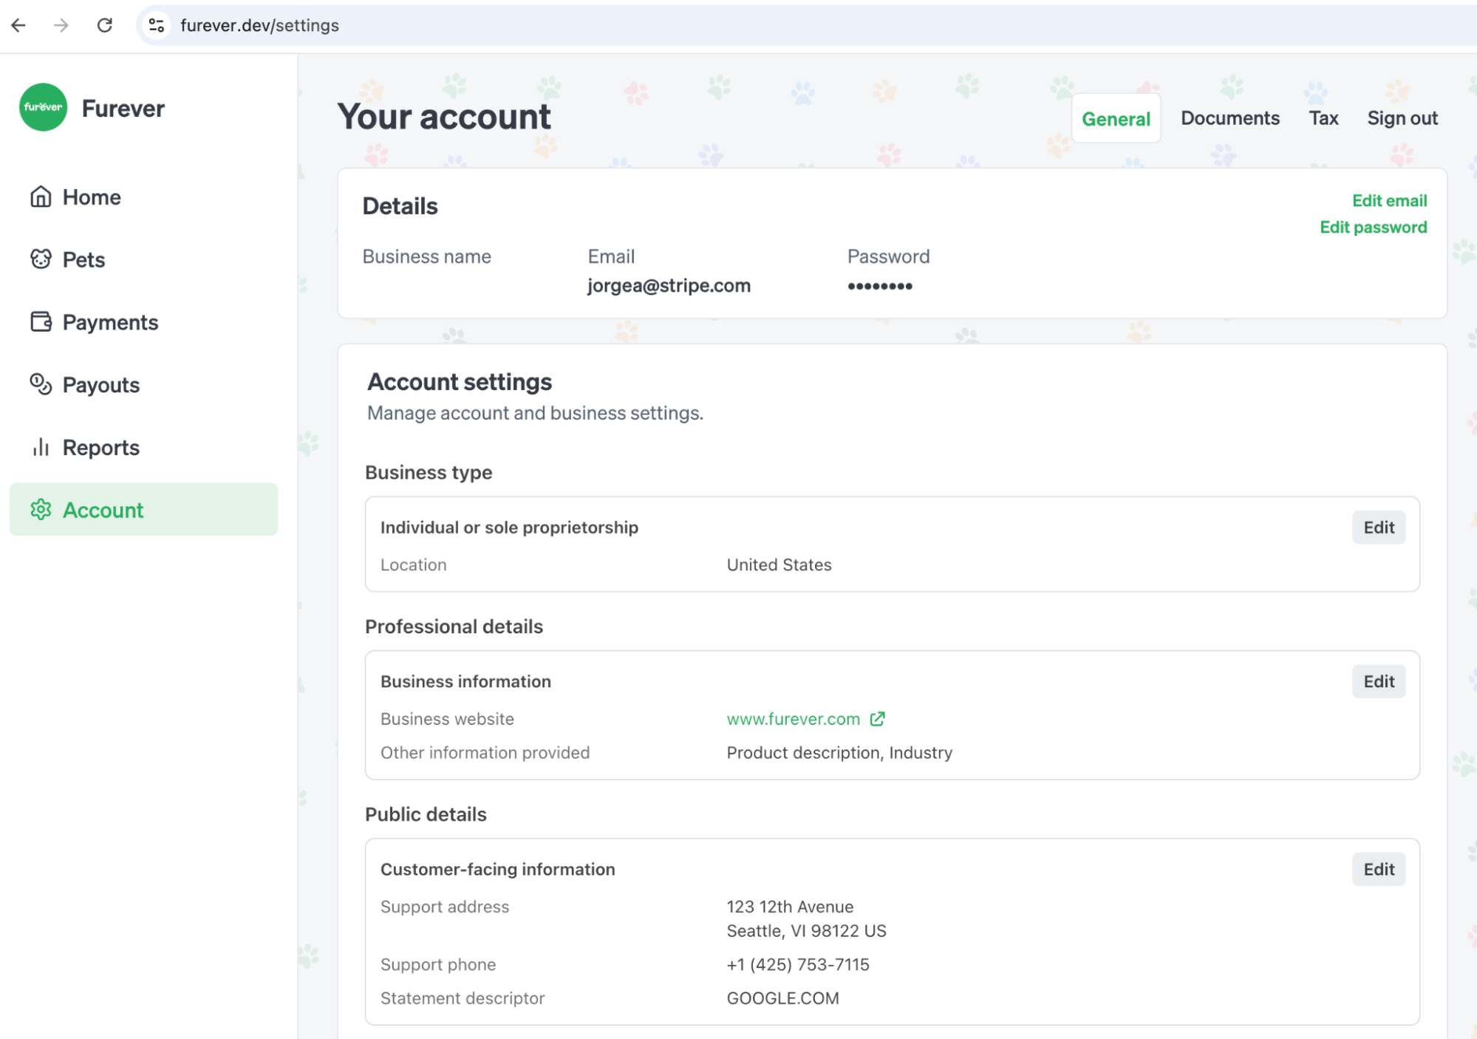Edit the Business type section
This screenshot has height=1039, width=1477.
(x=1378, y=528)
